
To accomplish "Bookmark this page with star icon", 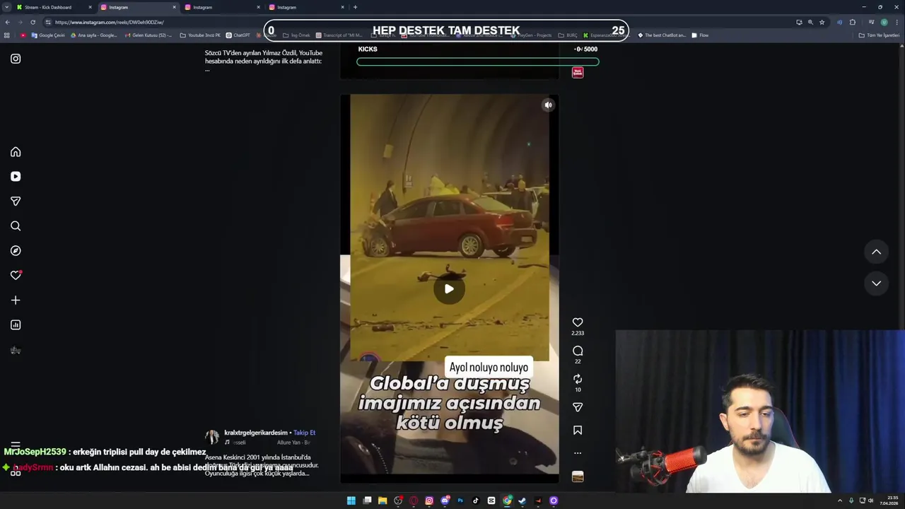I will pyautogui.click(x=822, y=22).
